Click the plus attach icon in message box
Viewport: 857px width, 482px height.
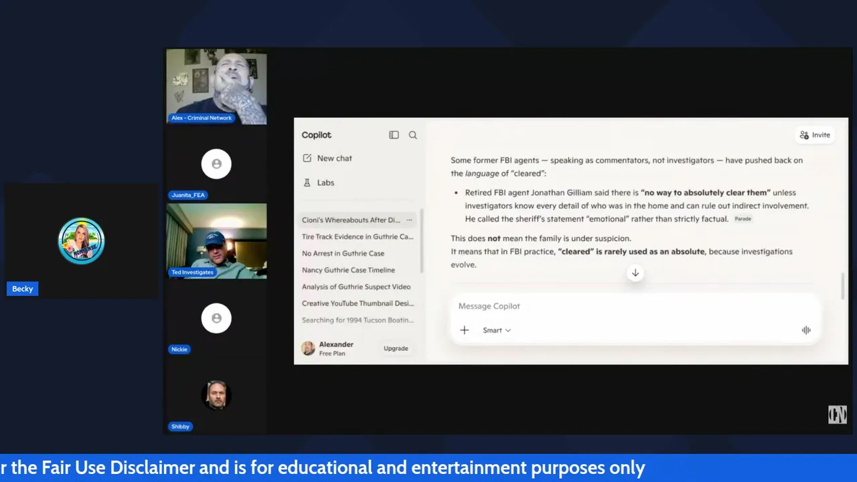(465, 330)
